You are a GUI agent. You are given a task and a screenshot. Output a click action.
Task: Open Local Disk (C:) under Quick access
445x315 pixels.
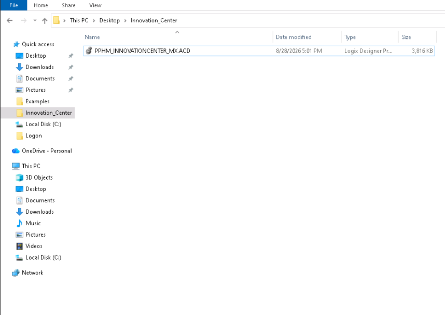(x=44, y=124)
